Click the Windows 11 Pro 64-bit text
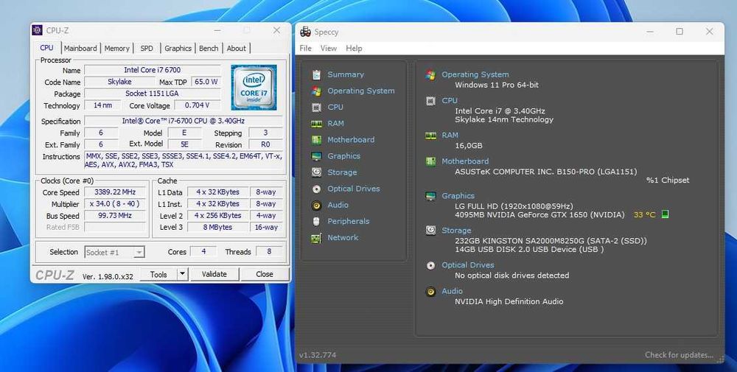Viewport: 737px width, 372px height. tap(497, 85)
